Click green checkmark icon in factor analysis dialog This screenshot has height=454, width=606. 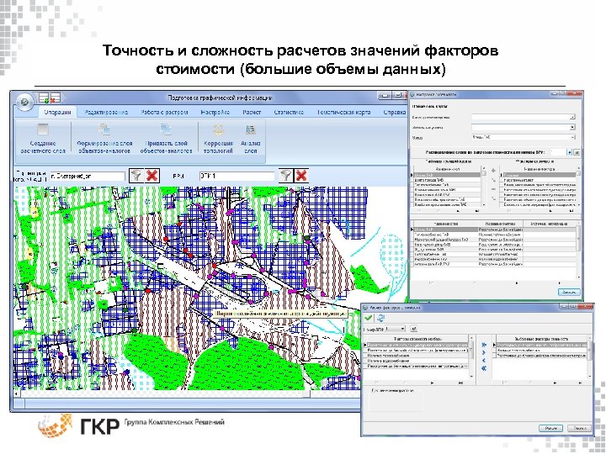369,318
